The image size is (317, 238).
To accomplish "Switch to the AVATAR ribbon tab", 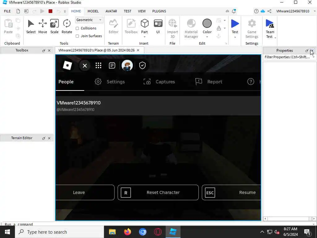I will (111, 11).
